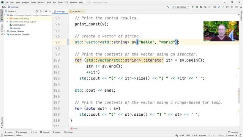Open the VCS menu
243x137 pixels.
click(66, 2)
